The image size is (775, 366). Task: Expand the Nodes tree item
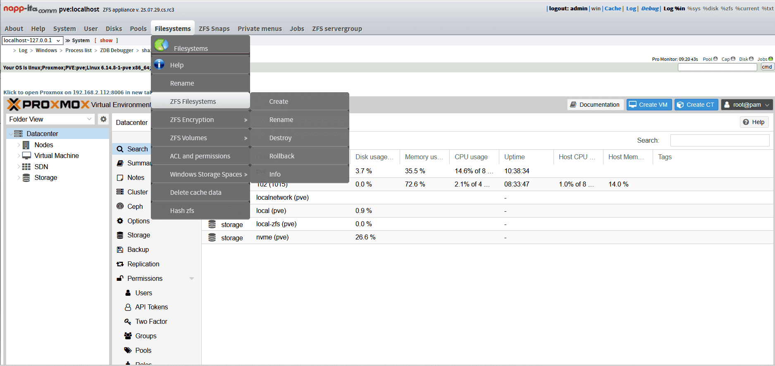pos(19,145)
